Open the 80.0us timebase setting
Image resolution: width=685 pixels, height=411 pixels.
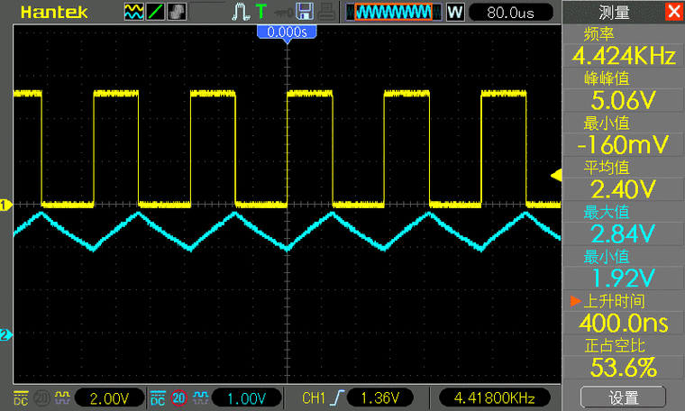tap(509, 13)
